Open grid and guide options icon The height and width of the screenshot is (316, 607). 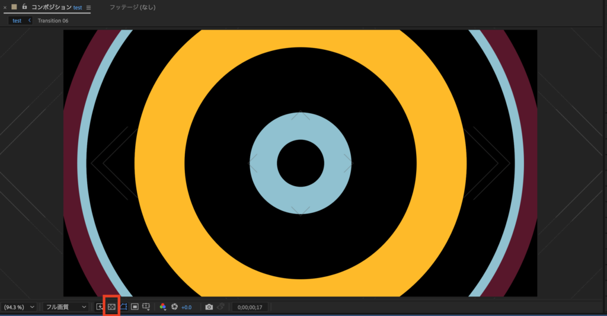tap(146, 307)
